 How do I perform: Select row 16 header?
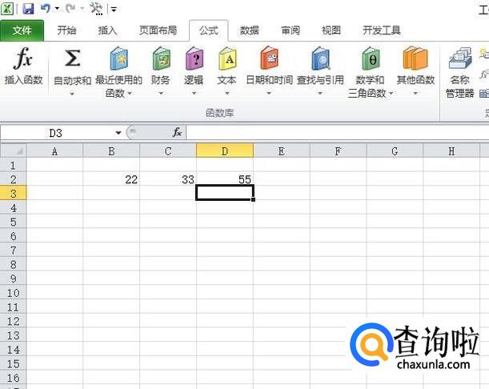(x=14, y=378)
